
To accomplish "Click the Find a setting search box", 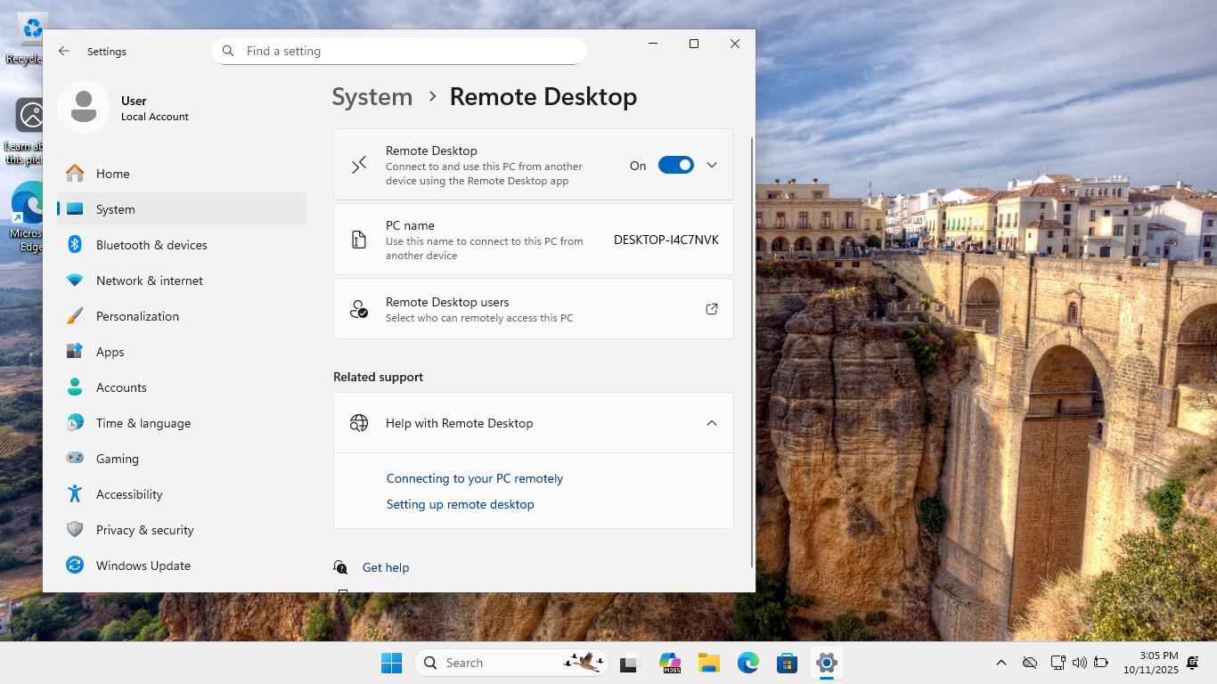I will 410,52.
